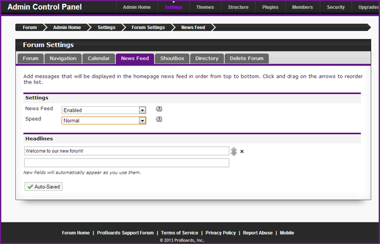Switch to the Directory tab

pos(207,59)
